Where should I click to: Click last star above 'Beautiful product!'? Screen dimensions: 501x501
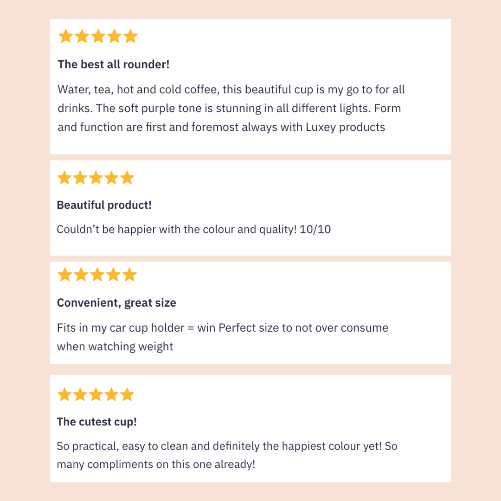127,178
